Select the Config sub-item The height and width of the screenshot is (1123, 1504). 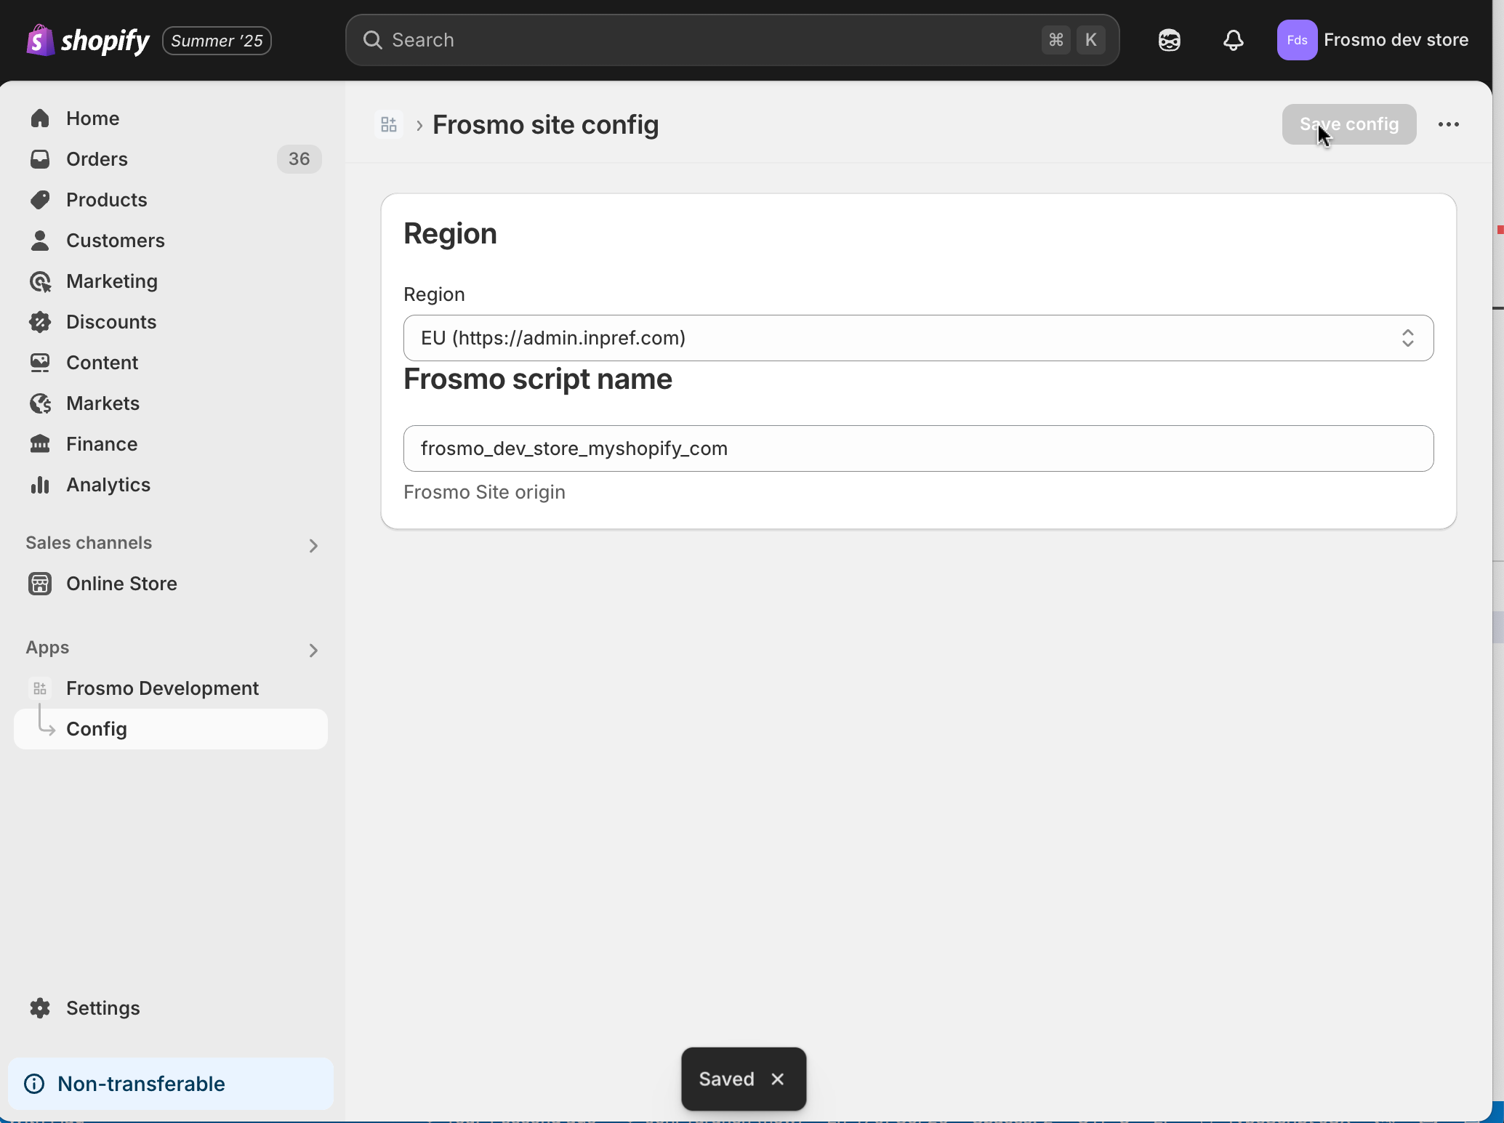point(97,729)
